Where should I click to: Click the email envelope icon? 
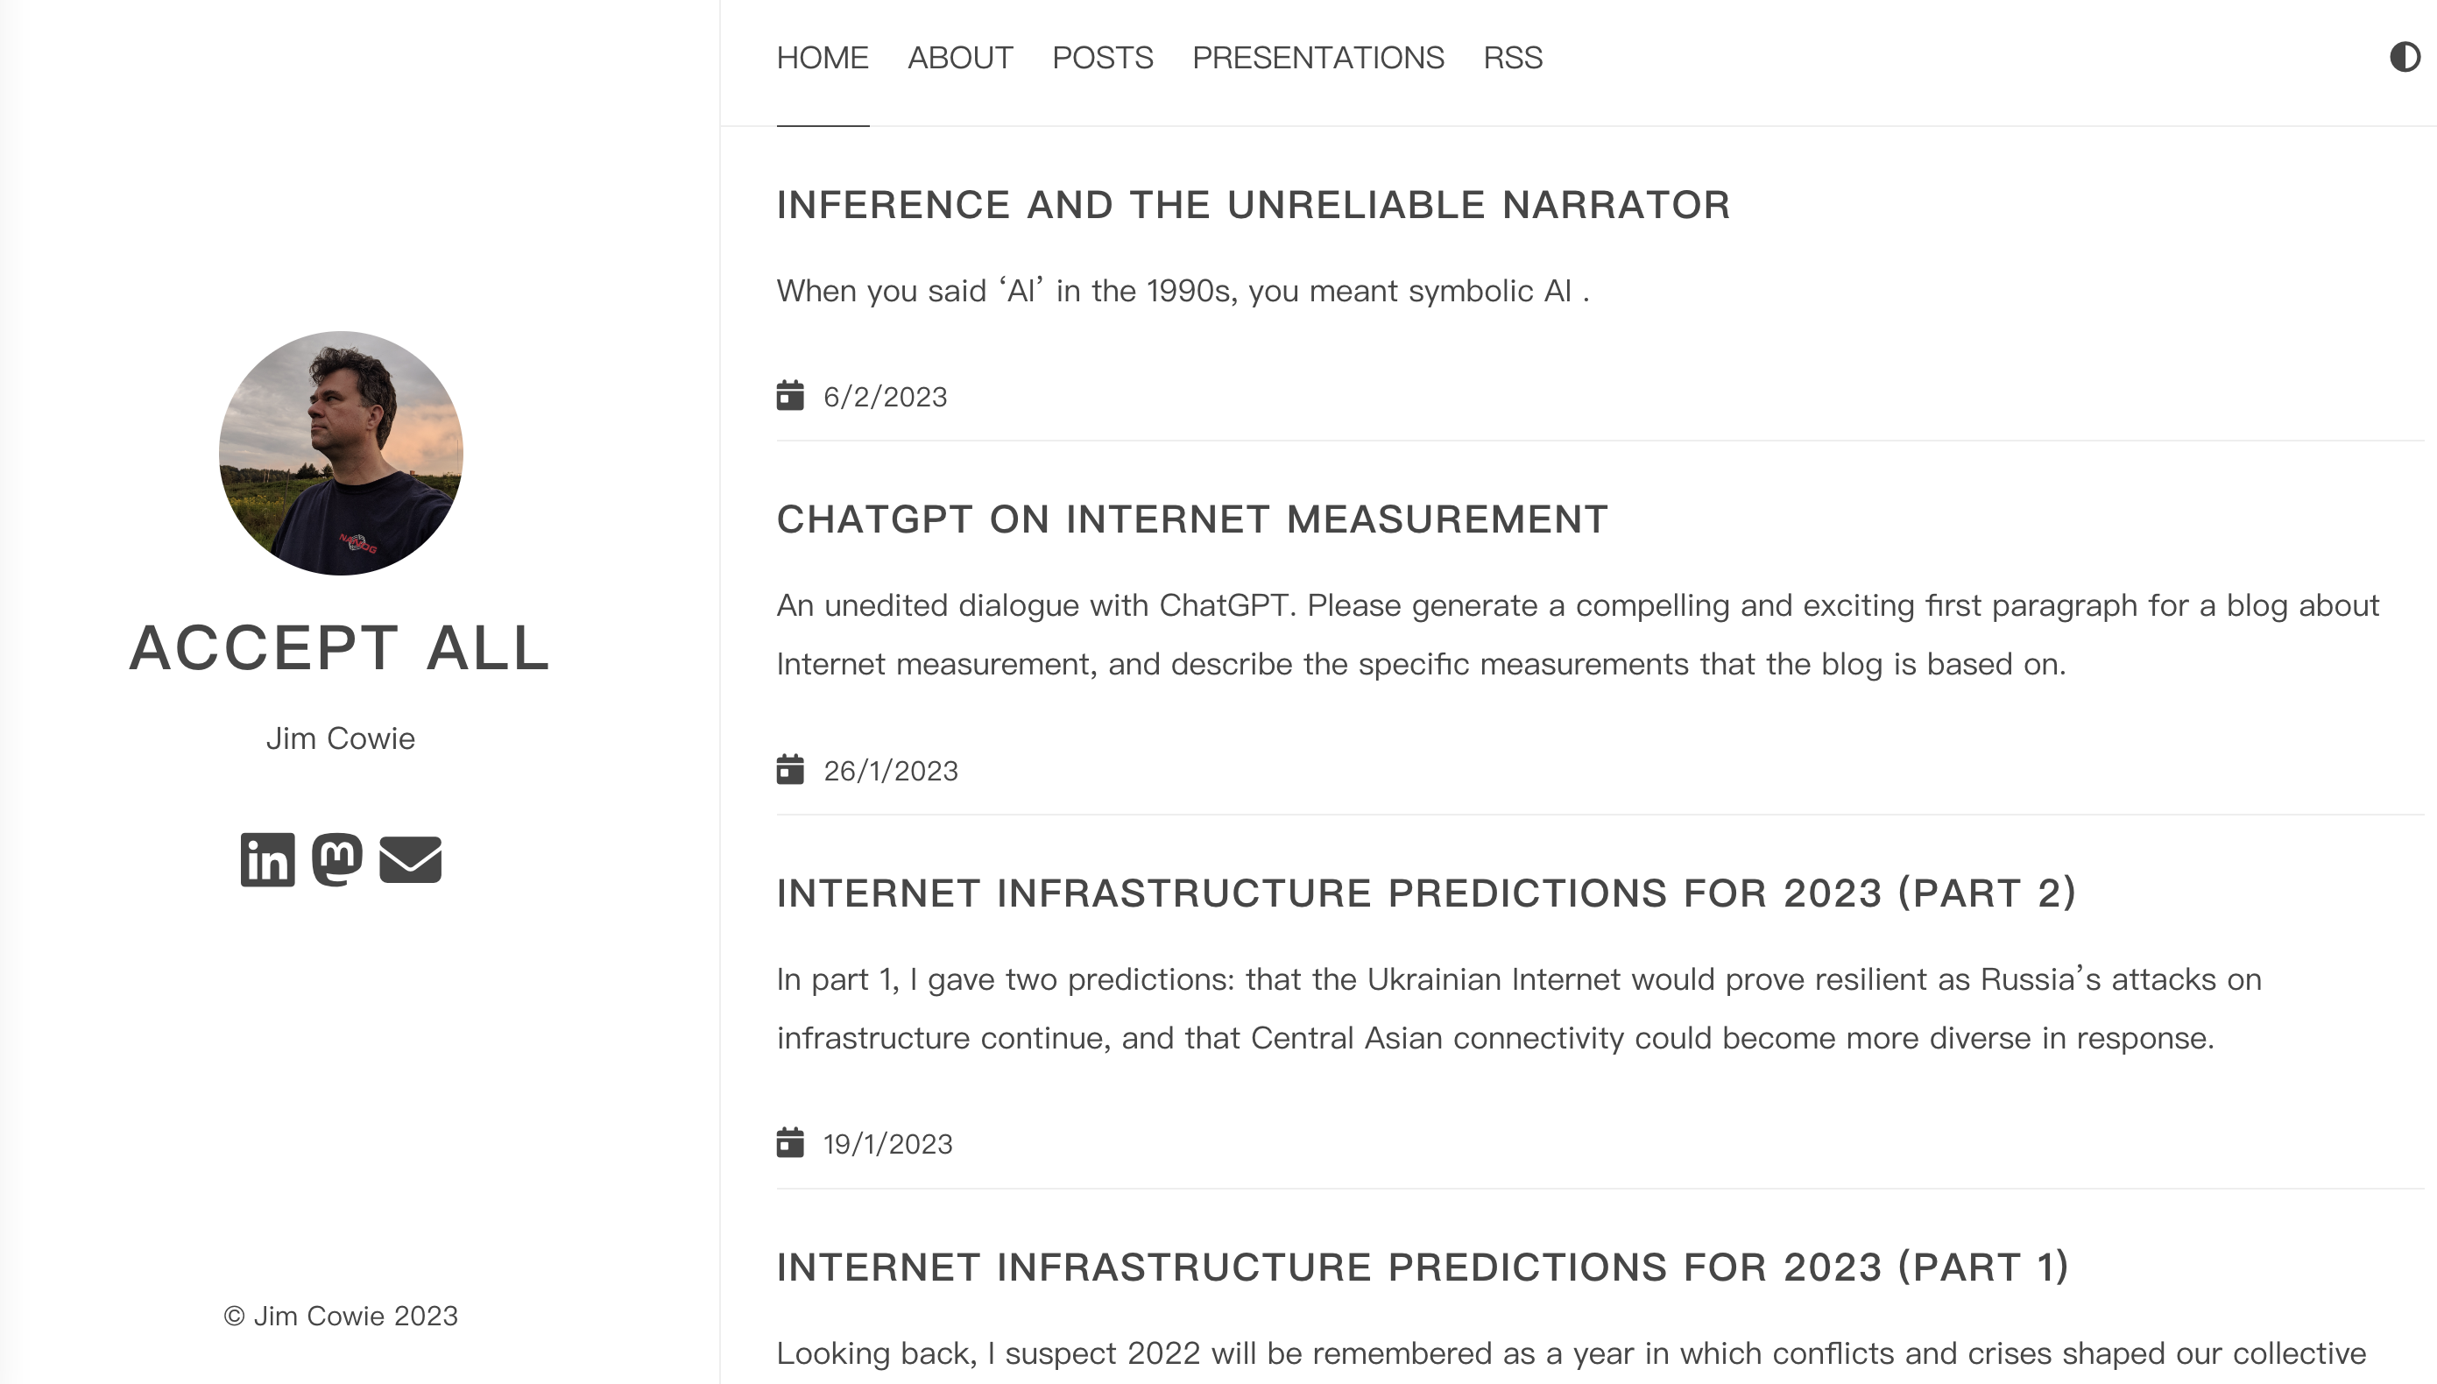pos(411,860)
